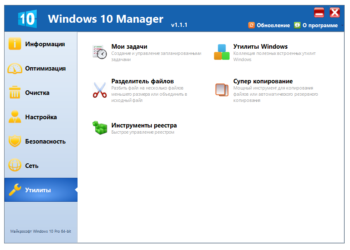Click the v1.1.1 version label
350x250 pixels.
click(x=179, y=25)
